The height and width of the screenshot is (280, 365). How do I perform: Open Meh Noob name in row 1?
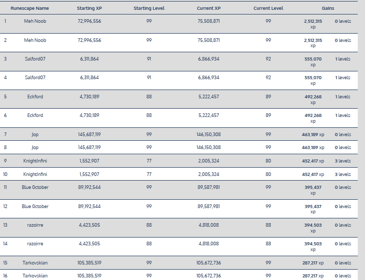click(35, 21)
